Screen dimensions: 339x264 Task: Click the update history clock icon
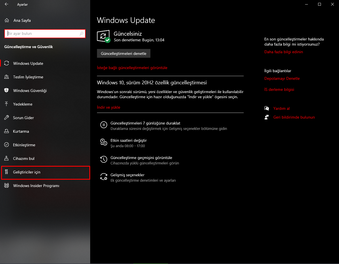(x=103, y=159)
